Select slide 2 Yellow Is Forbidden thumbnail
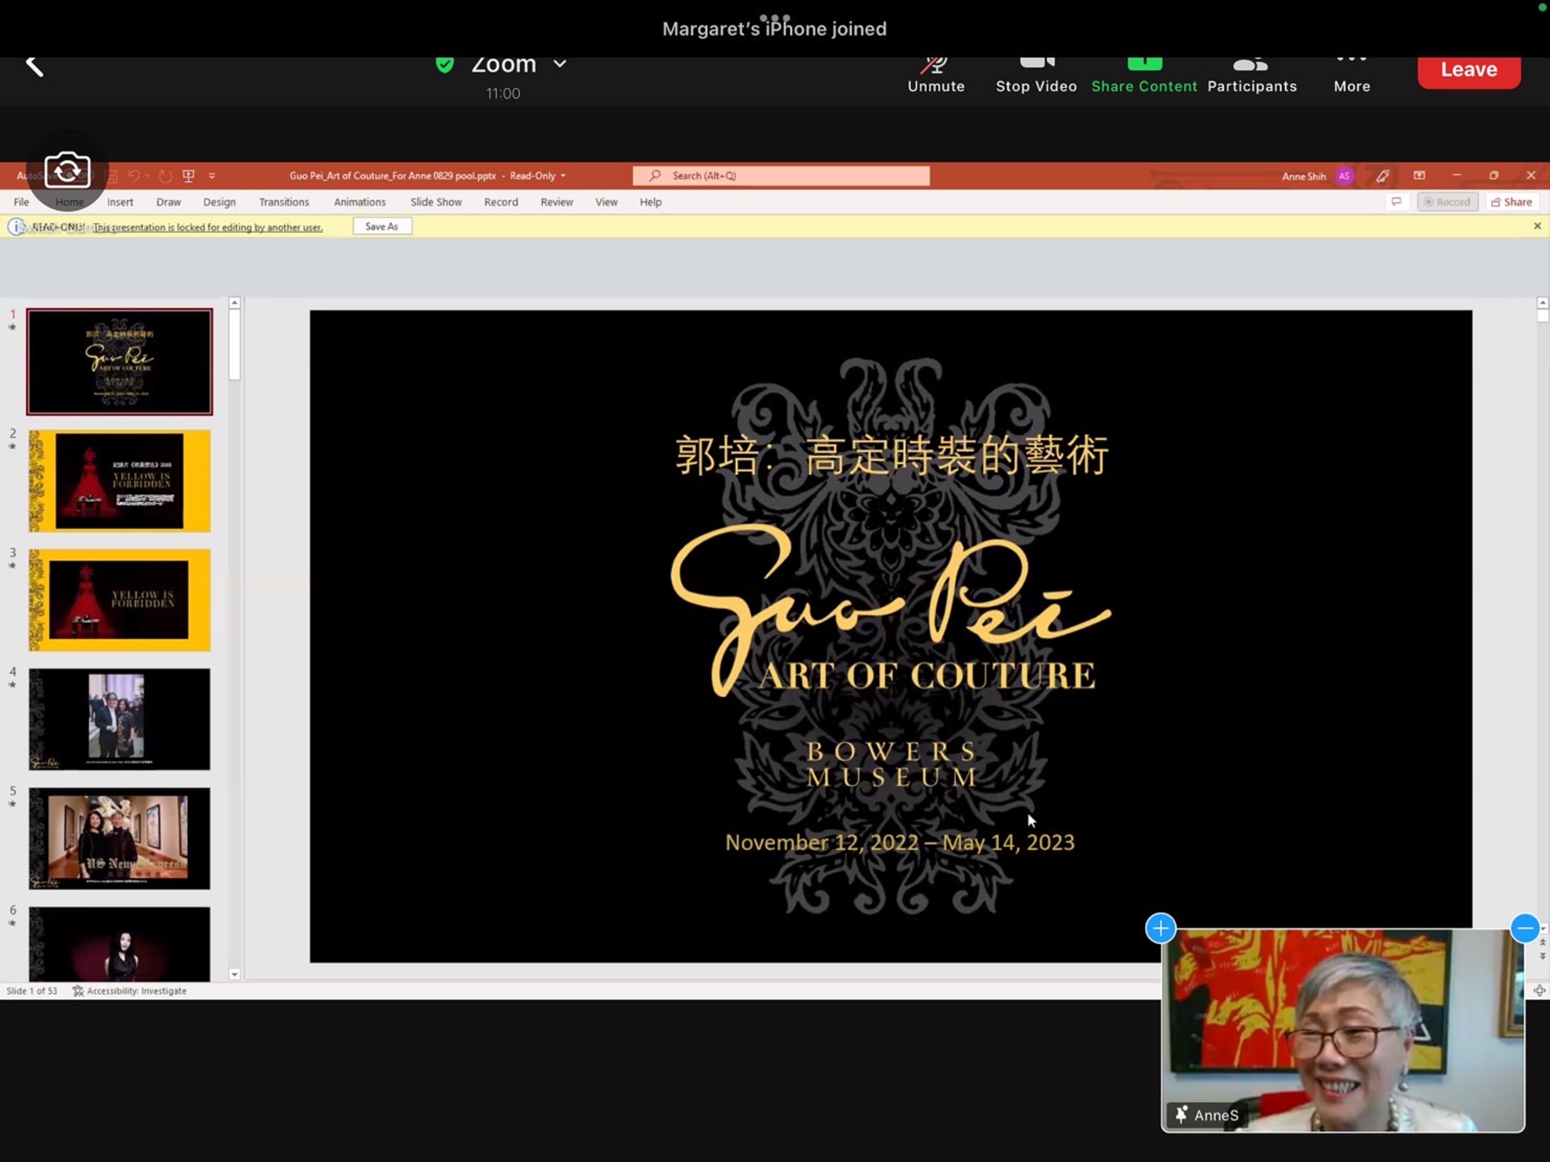1550x1162 pixels. [120, 481]
